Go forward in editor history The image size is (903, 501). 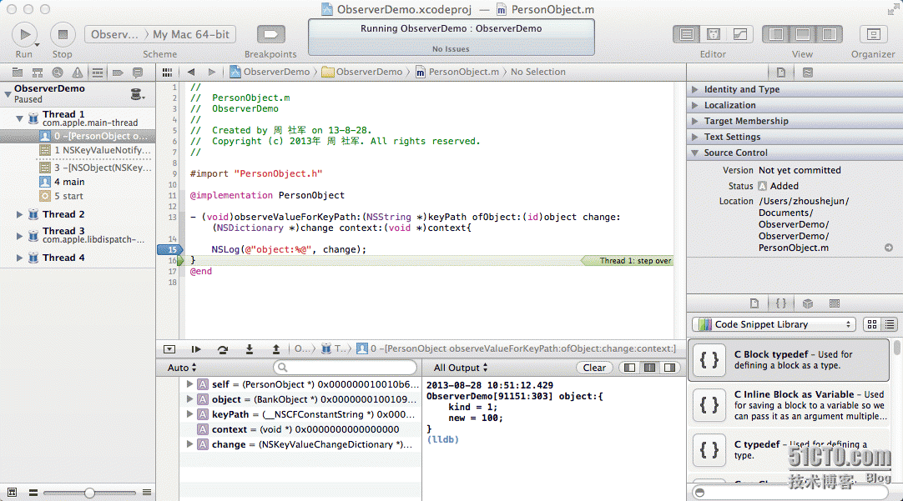tap(212, 72)
